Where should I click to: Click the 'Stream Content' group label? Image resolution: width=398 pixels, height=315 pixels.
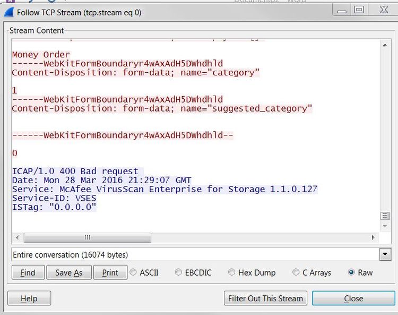click(37, 30)
